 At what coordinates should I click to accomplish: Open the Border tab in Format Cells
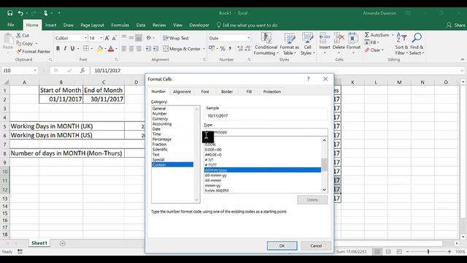coord(227,91)
